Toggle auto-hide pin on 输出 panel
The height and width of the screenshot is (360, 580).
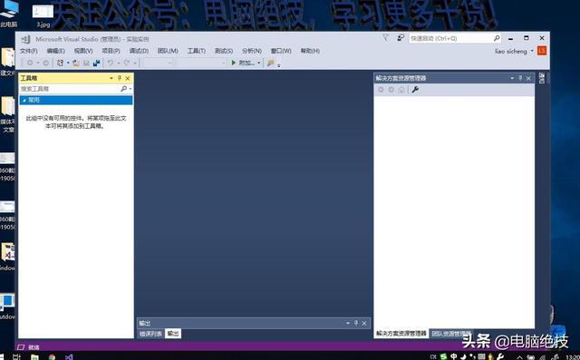pyautogui.click(x=356, y=323)
